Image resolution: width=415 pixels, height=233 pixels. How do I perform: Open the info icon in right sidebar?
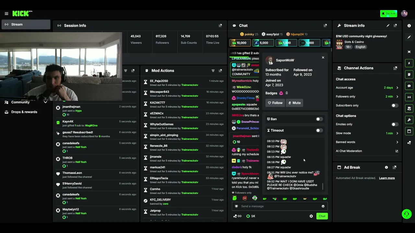click(409, 26)
